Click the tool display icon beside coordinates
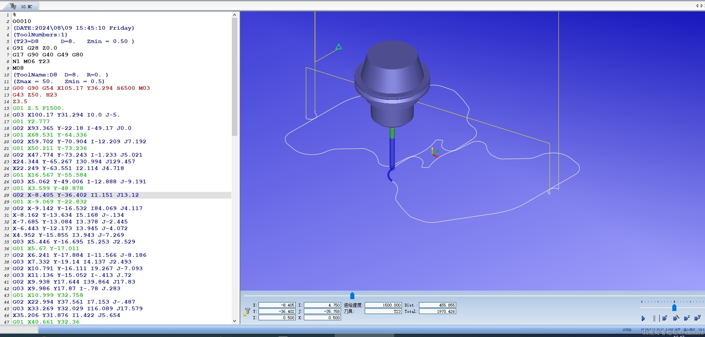Image resolution: width=705 pixels, height=337 pixels. pyautogui.click(x=247, y=312)
